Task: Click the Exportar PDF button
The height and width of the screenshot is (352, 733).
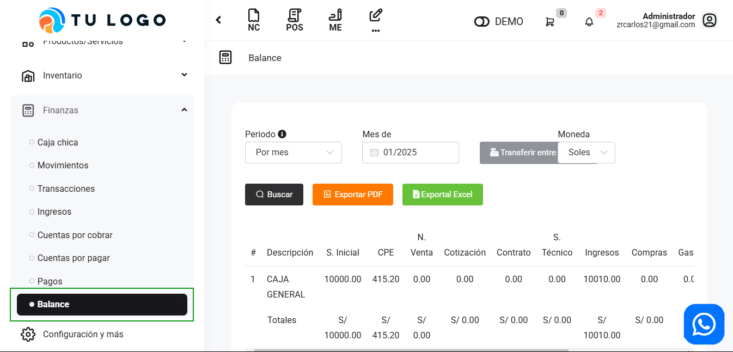Action: (x=353, y=195)
